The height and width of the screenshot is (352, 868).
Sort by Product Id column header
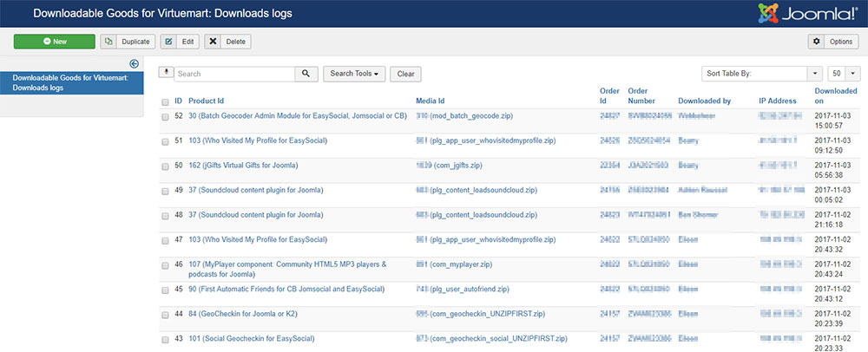coord(206,101)
